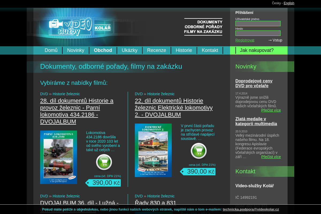This screenshot has height=214, width=321.
Task: Open Historie železnic category above Parní lokomotiva
Action: (66, 94)
